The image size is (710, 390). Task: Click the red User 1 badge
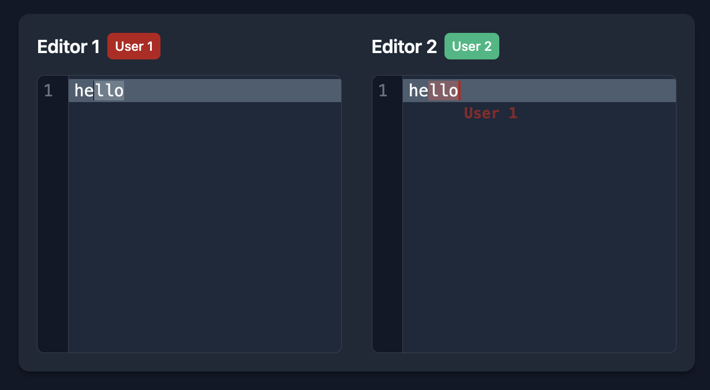[134, 46]
